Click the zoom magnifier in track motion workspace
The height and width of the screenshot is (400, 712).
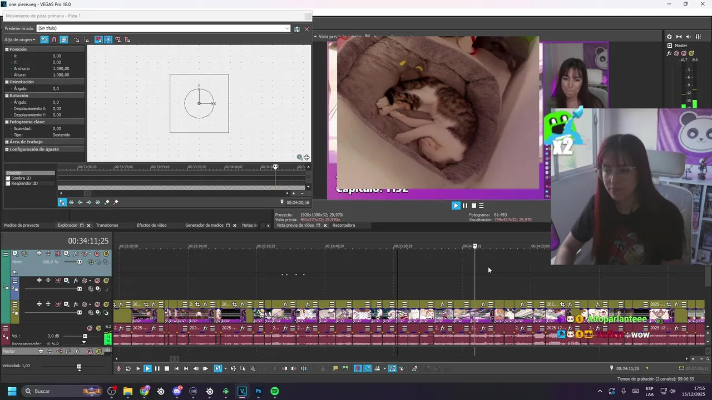point(300,157)
